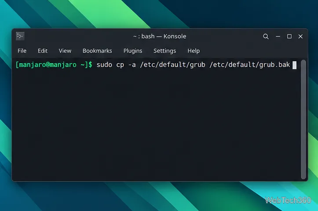Click the [manjaro@manjaro ~]$ prompt text

click(54, 65)
